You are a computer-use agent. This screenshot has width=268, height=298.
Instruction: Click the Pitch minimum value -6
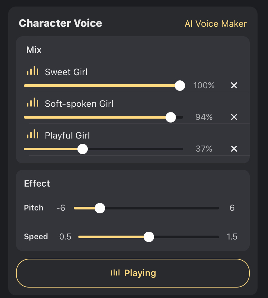tap(61, 208)
